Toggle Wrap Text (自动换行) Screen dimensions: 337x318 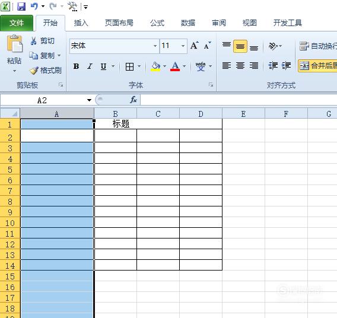pos(317,46)
